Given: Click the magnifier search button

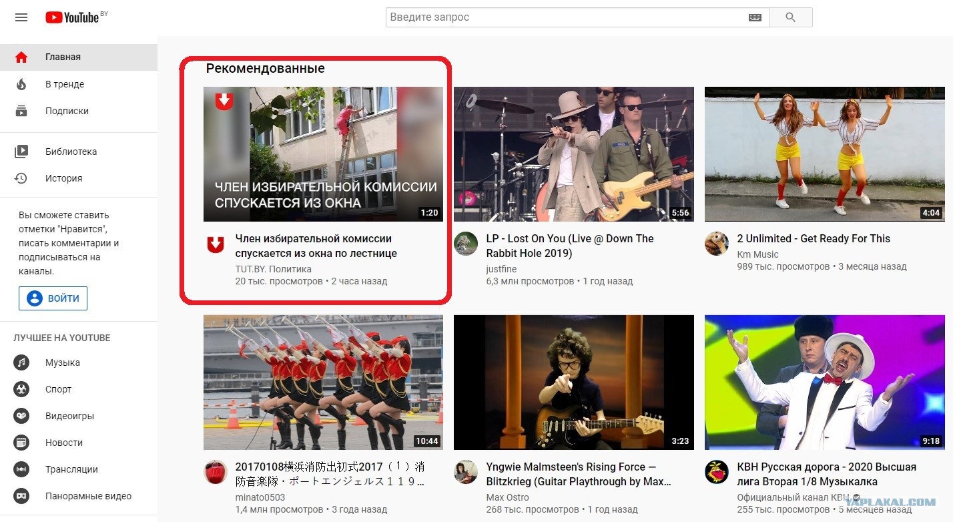Looking at the screenshot, I should point(791,17).
